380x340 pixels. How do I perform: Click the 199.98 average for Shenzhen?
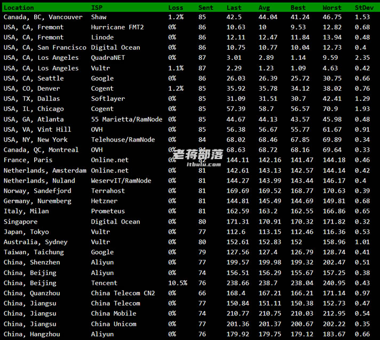tap(270, 263)
